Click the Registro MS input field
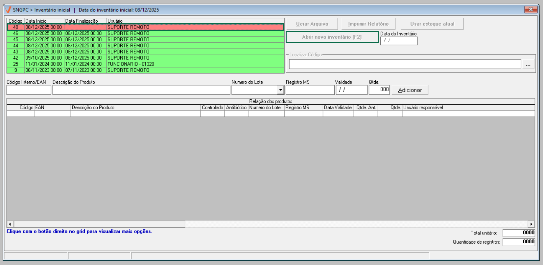543x265 pixels. [310, 90]
